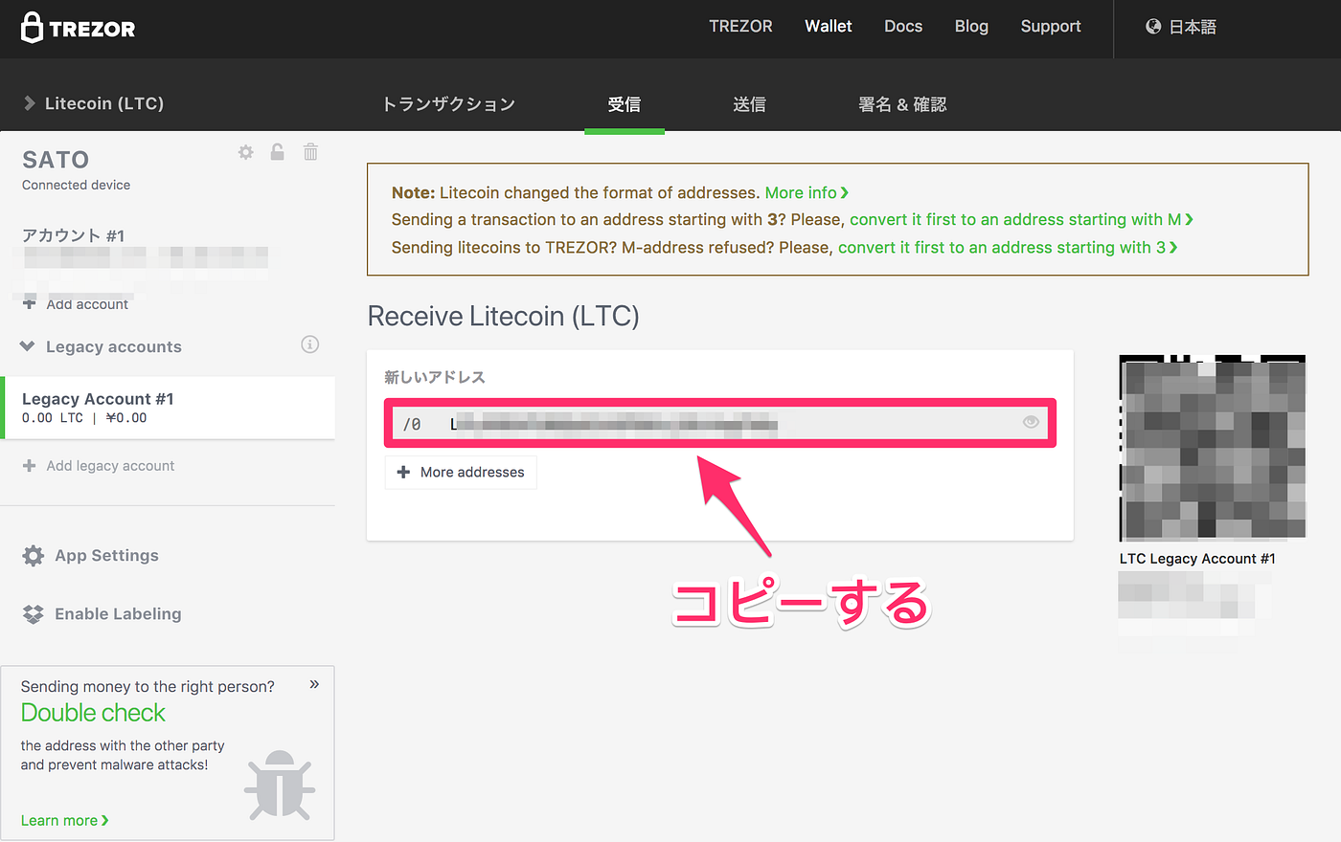Click the LTC Legacy Account #1 label
The width and height of the screenshot is (1341, 842).
tap(1197, 559)
